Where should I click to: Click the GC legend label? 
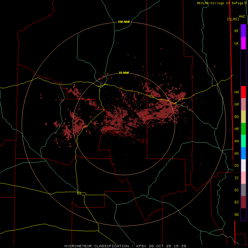click(236, 190)
